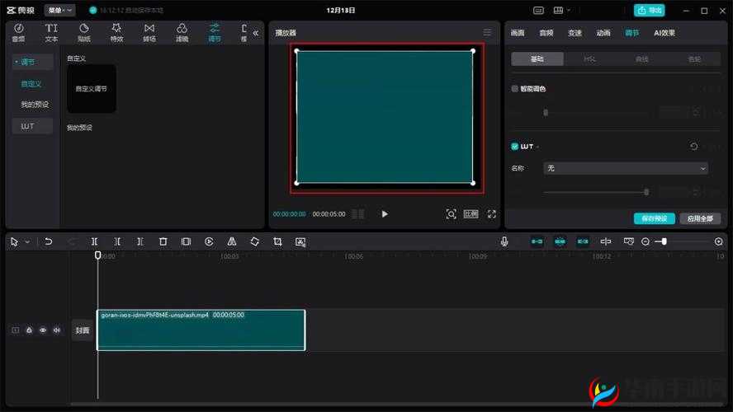The image size is (733, 412).
Task: Toggle track visibility eye icon
Action: (x=43, y=330)
